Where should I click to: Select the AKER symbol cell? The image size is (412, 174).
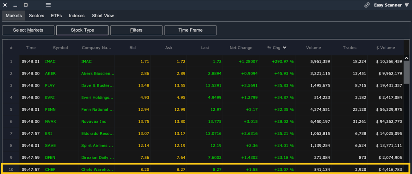(x=50, y=73)
